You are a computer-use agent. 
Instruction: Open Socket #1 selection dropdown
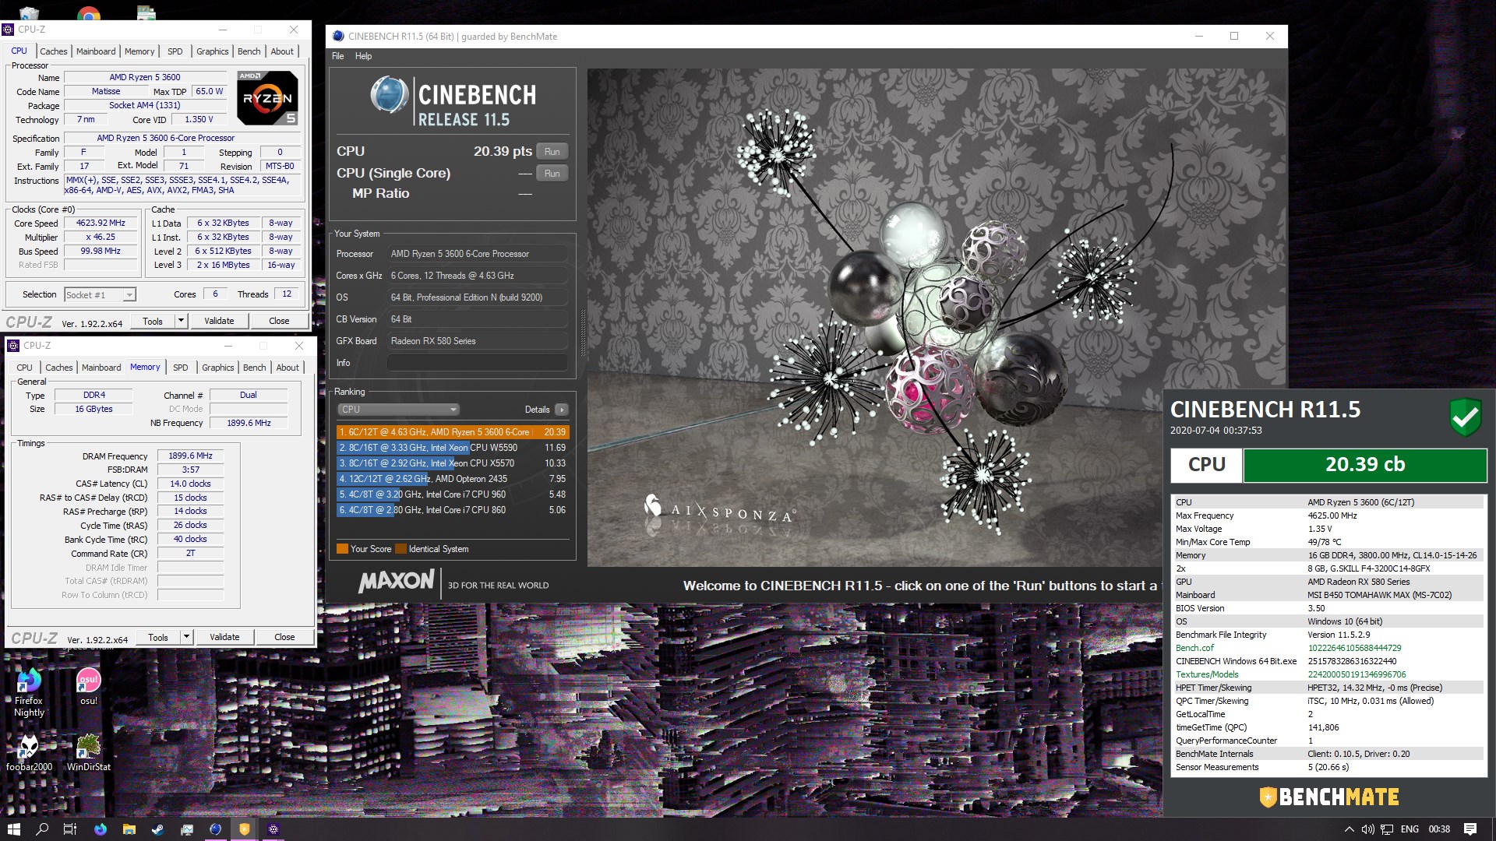[100, 294]
